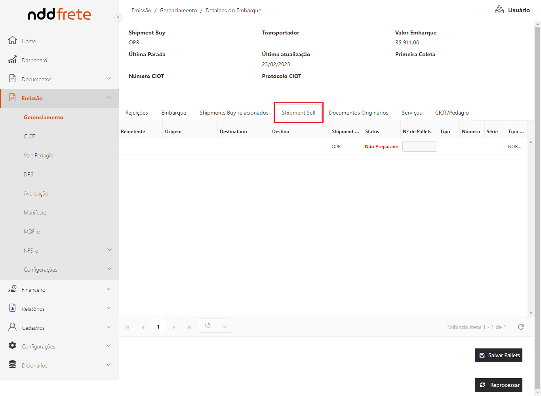Viewport: 541px width, 396px height.
Task: Click the Financeiro hand-coin icon
Action: [13, 289]
